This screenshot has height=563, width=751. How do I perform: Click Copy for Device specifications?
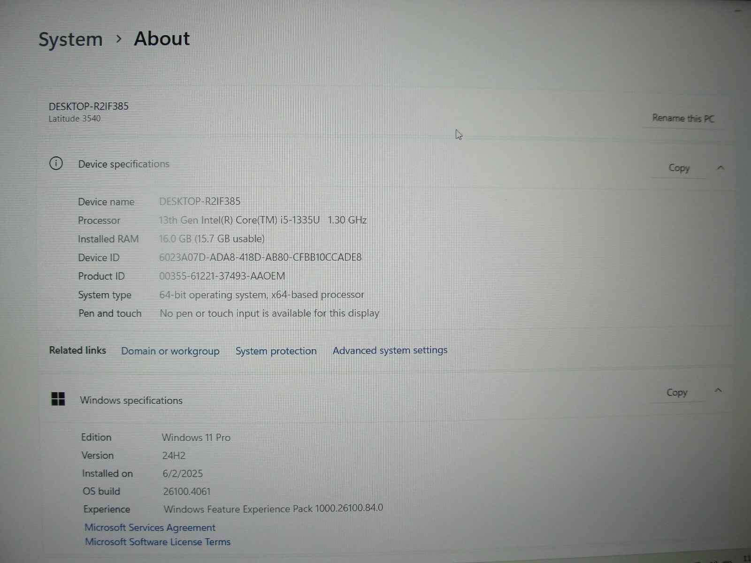point(679,168)
